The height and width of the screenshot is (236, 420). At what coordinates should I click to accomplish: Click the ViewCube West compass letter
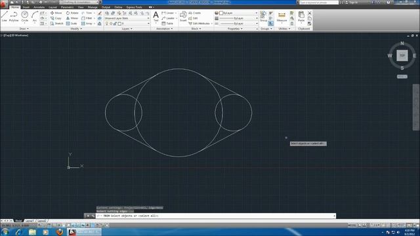[390, 56]
